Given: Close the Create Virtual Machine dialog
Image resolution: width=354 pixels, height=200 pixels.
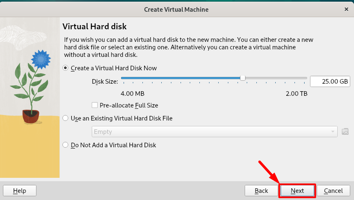Looking at the screenshot, I should click(x=346, y=9).
